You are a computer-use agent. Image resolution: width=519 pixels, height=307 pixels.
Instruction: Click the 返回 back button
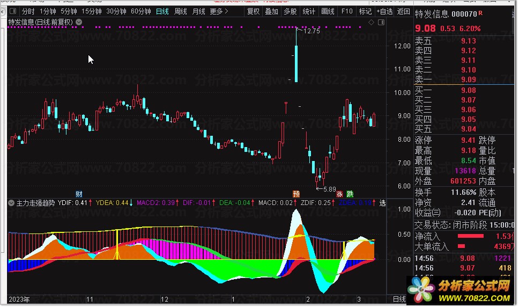pyautogui.click(x=403, y=11)
